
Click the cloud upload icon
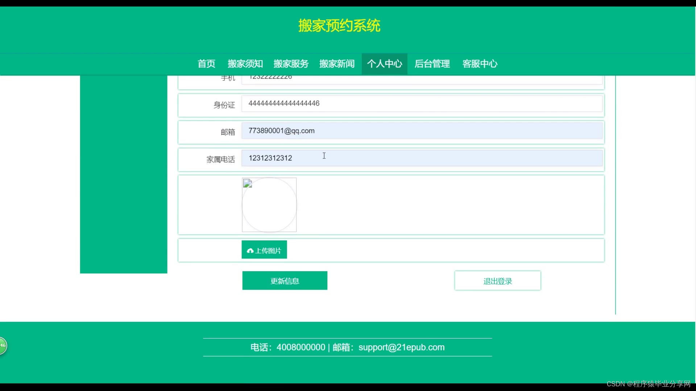point(250,251)
